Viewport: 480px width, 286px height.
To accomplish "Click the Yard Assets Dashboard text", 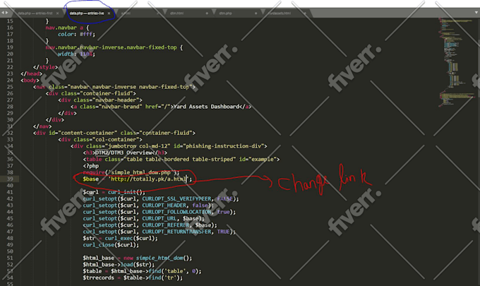I will [x=206, y=107].
